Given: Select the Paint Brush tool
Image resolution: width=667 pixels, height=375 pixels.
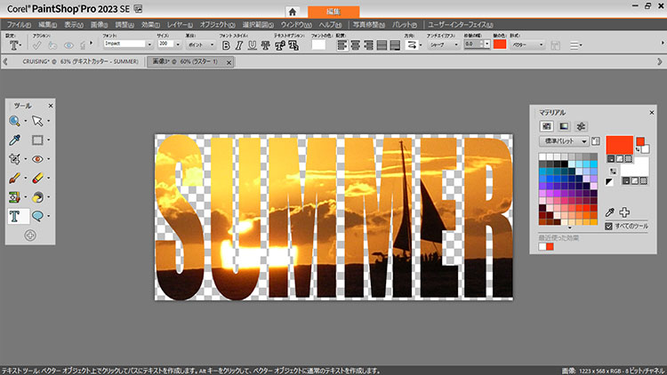Looking at the screenshot, I should pyautogui.click(x=15, y=178).
